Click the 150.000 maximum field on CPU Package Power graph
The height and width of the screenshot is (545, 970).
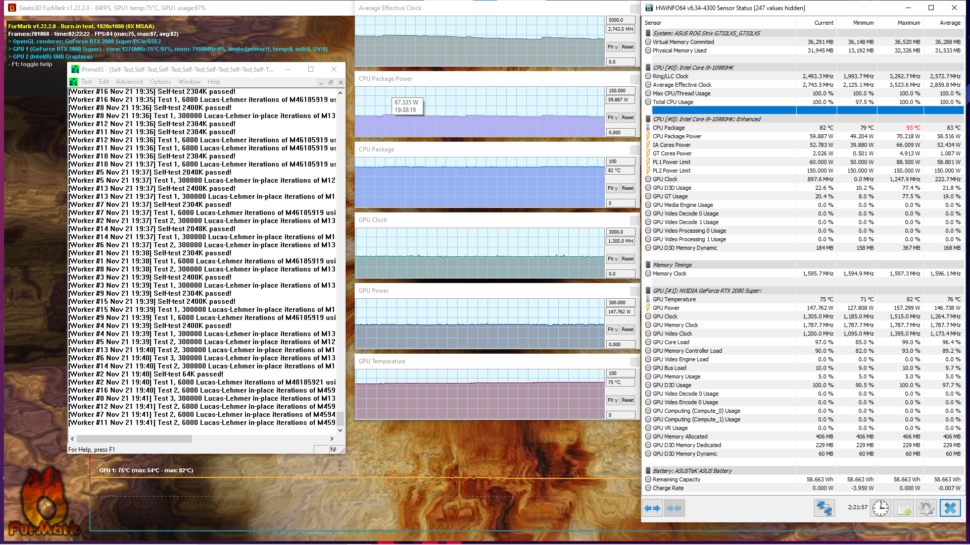[x=620, y=91]
